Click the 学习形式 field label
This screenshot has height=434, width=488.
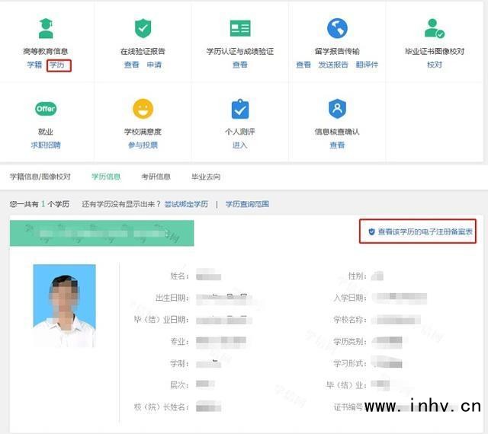[x=350, y=363]
